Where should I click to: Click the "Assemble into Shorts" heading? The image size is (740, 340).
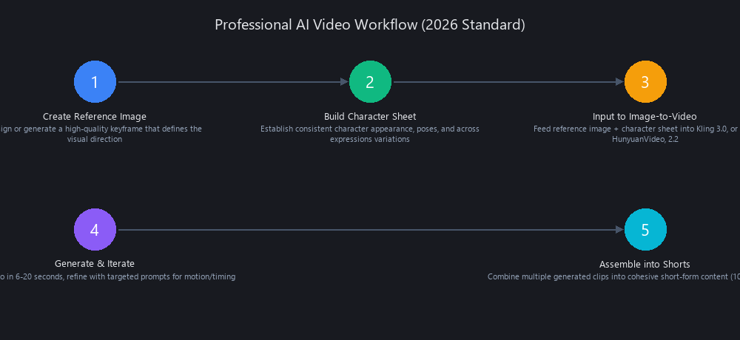pyautogui.click(x=645, y=264)
